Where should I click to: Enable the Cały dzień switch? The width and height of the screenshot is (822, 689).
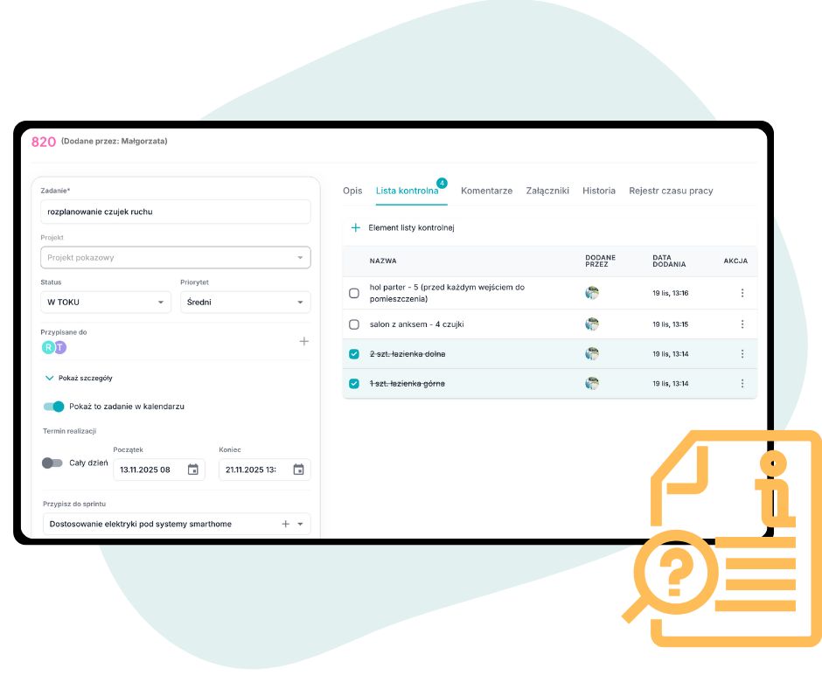(52, 463)
